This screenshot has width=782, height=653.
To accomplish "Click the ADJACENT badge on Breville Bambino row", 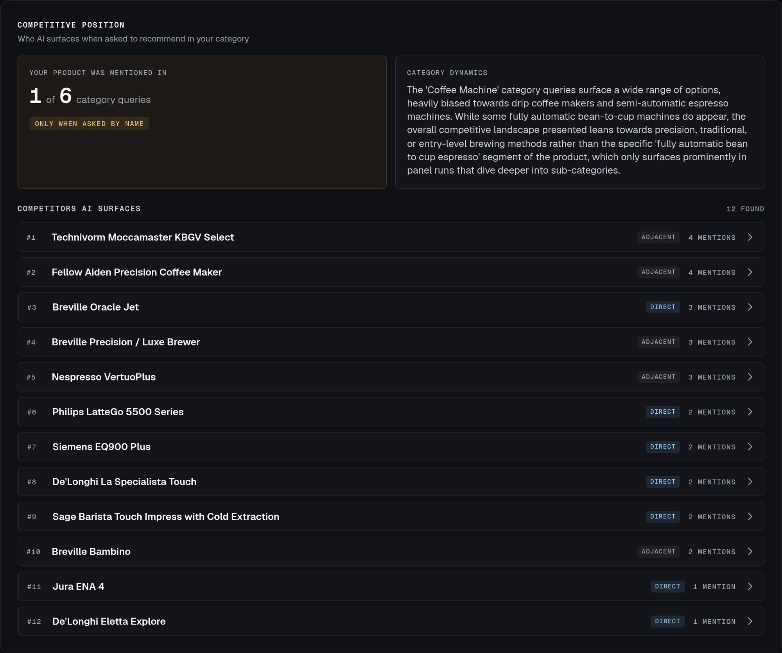I will [658, 552].
